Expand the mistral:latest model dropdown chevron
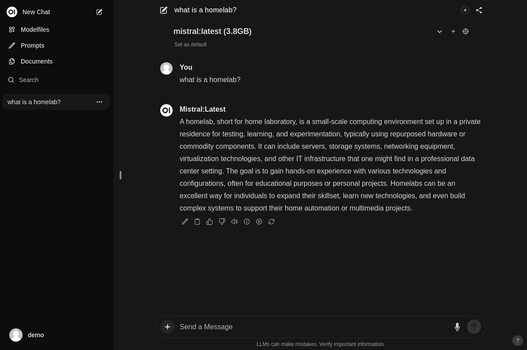 pyautogui.click(x=439, y=32)
